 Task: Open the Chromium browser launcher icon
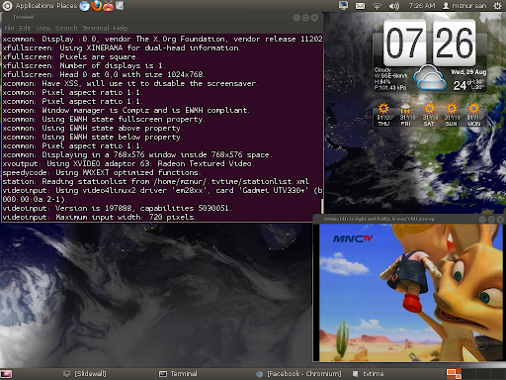pos(84,6)
